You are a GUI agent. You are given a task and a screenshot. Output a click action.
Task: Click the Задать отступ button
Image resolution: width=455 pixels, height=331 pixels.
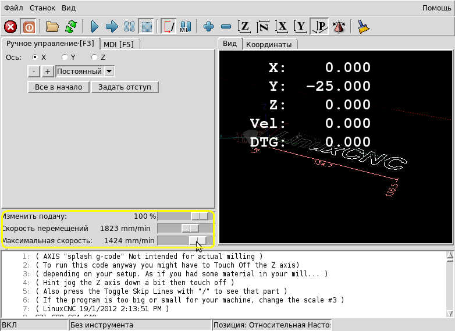(125, 87)
